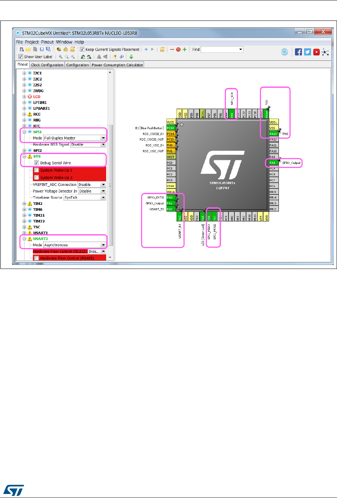Open Hardware Flow Control (RS232) dropdown
Viewport: 337px width, 498px height.
[97, 251]
